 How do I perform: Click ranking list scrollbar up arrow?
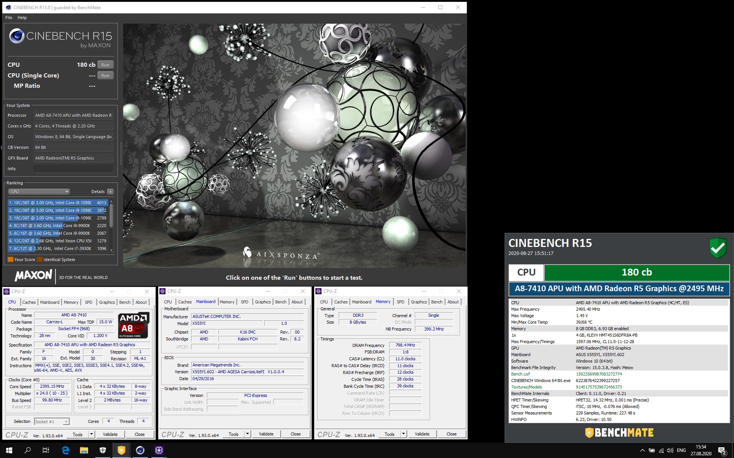(x=111, y=201)
